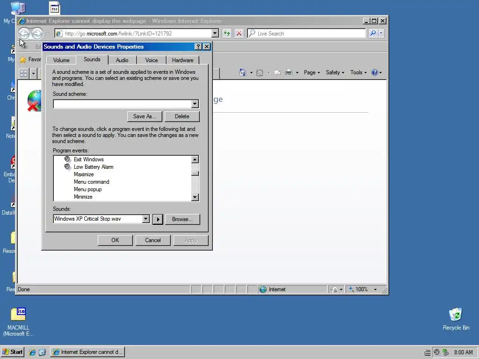Viewport: 479px width, 359px height.
Task: Click the Internet zone status icon
Action: tap(263, 289)
